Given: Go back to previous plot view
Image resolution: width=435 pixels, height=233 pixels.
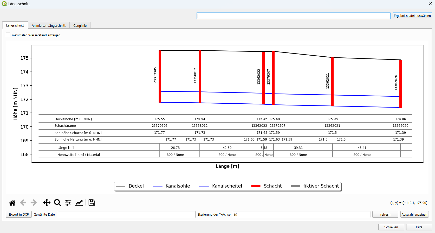Looking at the screenshot, I should 23,203.
